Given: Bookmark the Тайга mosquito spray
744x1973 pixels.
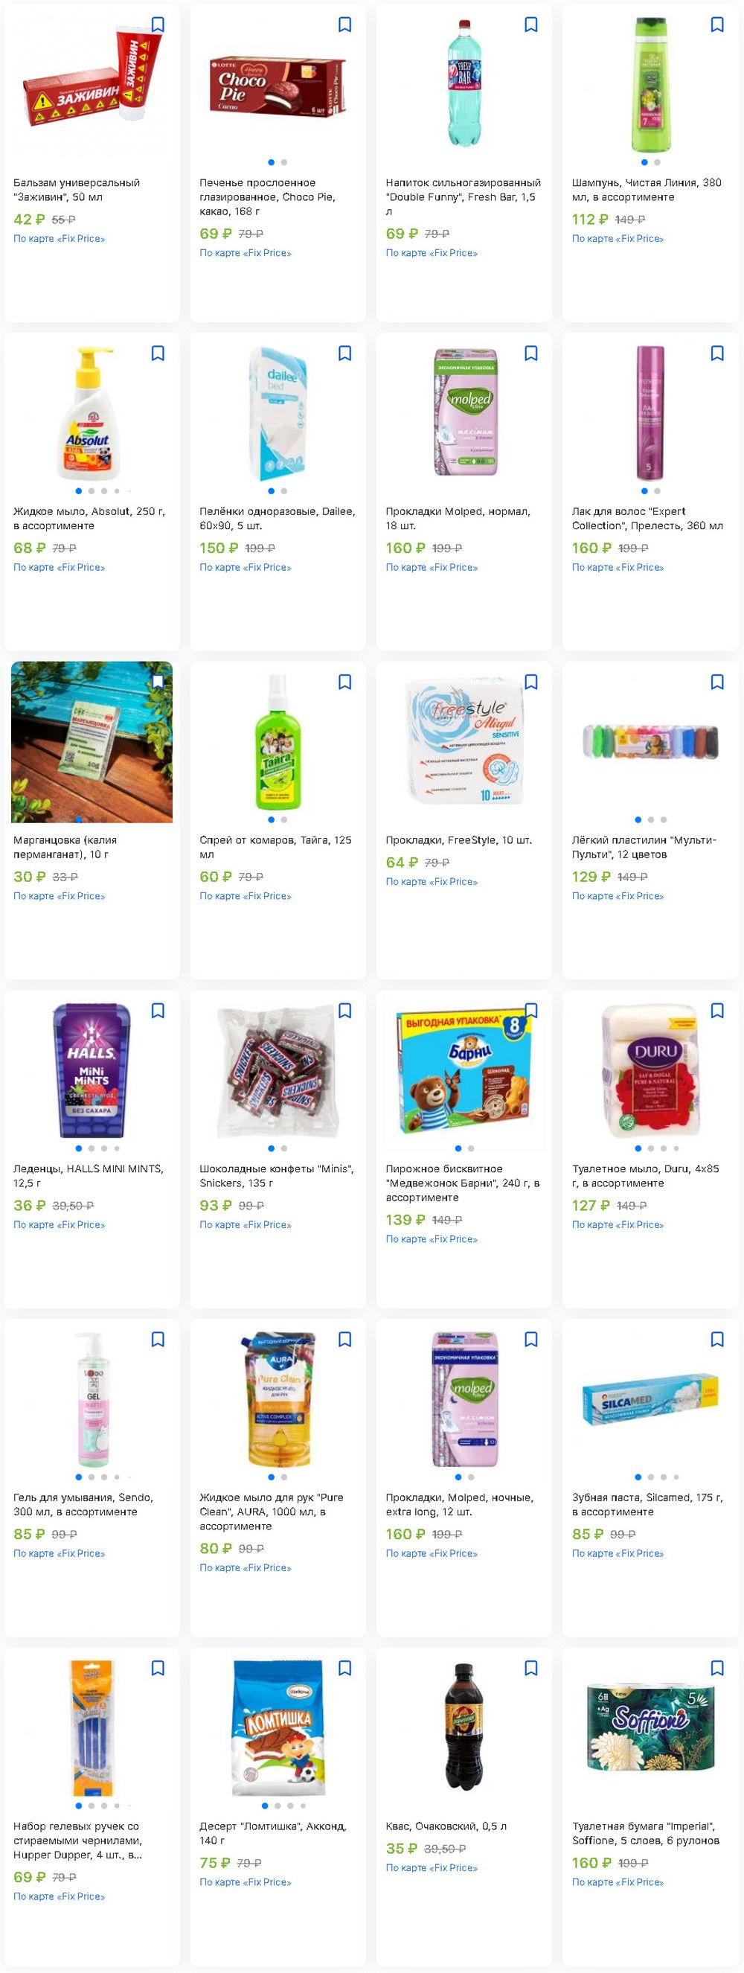Looking at the screenshot, I should pyautogui.click(x=344, y=682).
